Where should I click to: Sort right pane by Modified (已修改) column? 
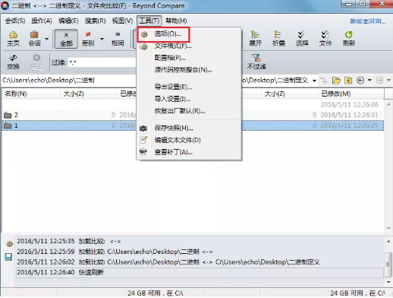pos(351,94)
